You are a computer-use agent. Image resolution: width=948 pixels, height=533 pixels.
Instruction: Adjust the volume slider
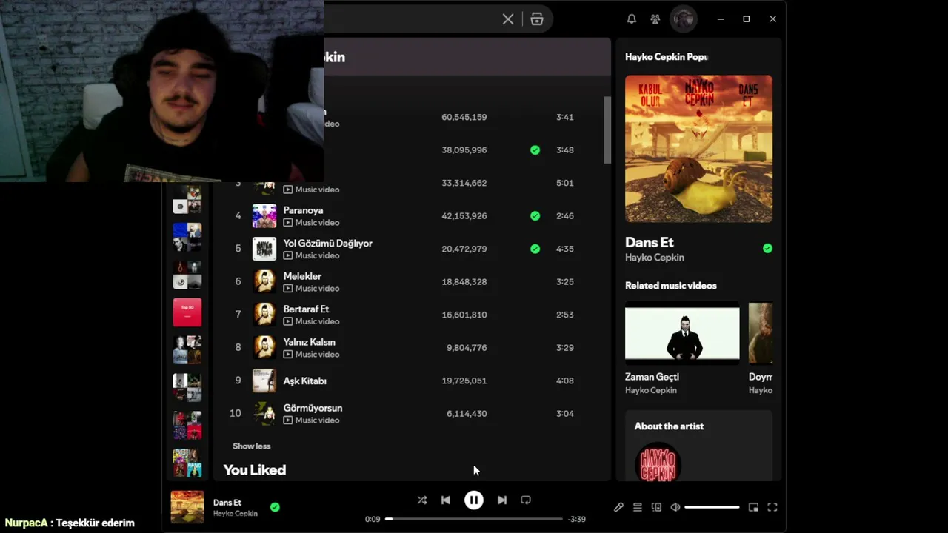[712, 507]
